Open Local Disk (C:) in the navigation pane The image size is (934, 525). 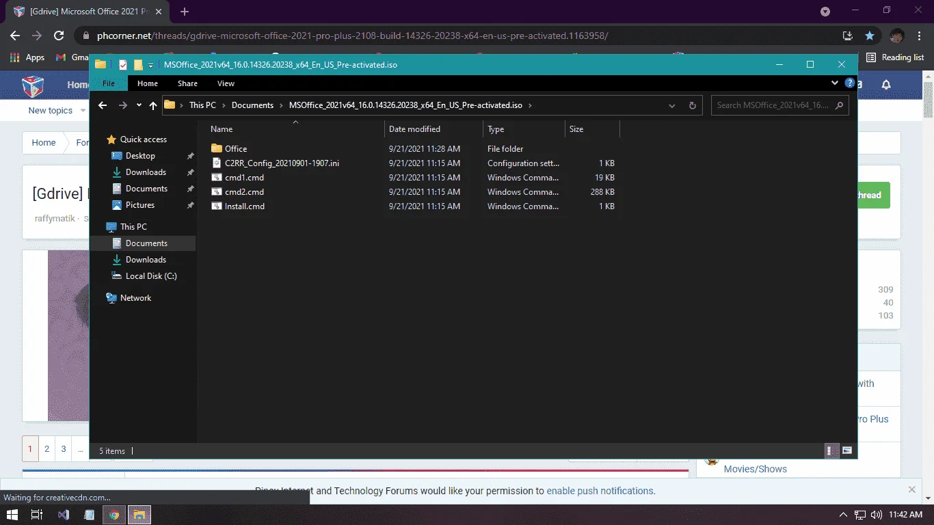coord(151,276)
